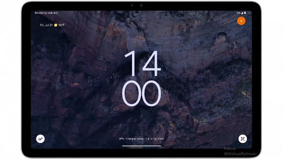Tap the orange user profile avatar
283x159 pixels.
click(x=241, y=21)
